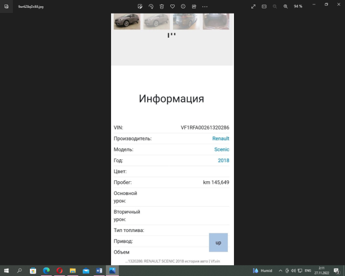Open the zoom percentage 94% control

pyautogui.click(x=298, y=7)
